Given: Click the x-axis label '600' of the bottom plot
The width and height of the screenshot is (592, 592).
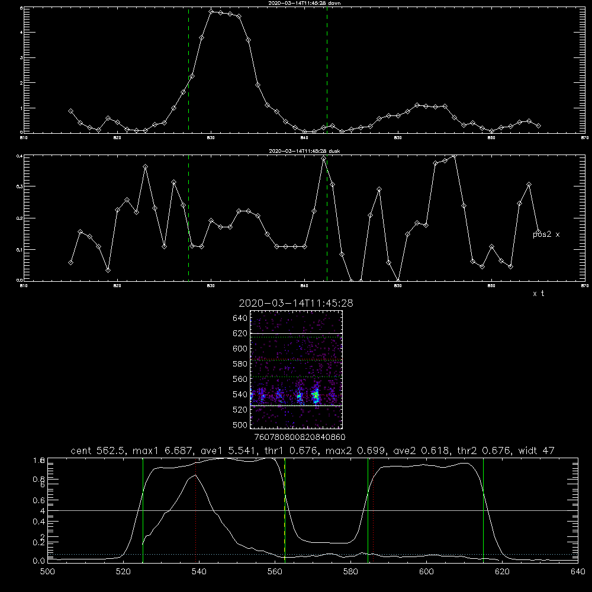Looking at the screenshot, I should coord(426,572).
